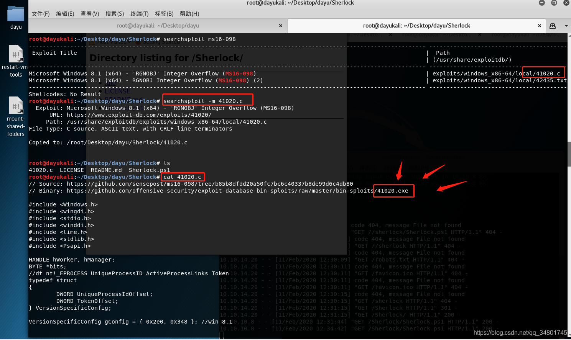Click the exploit-db URL for 41020
This screenshot has height=340, width=571.
click(139, 115)
